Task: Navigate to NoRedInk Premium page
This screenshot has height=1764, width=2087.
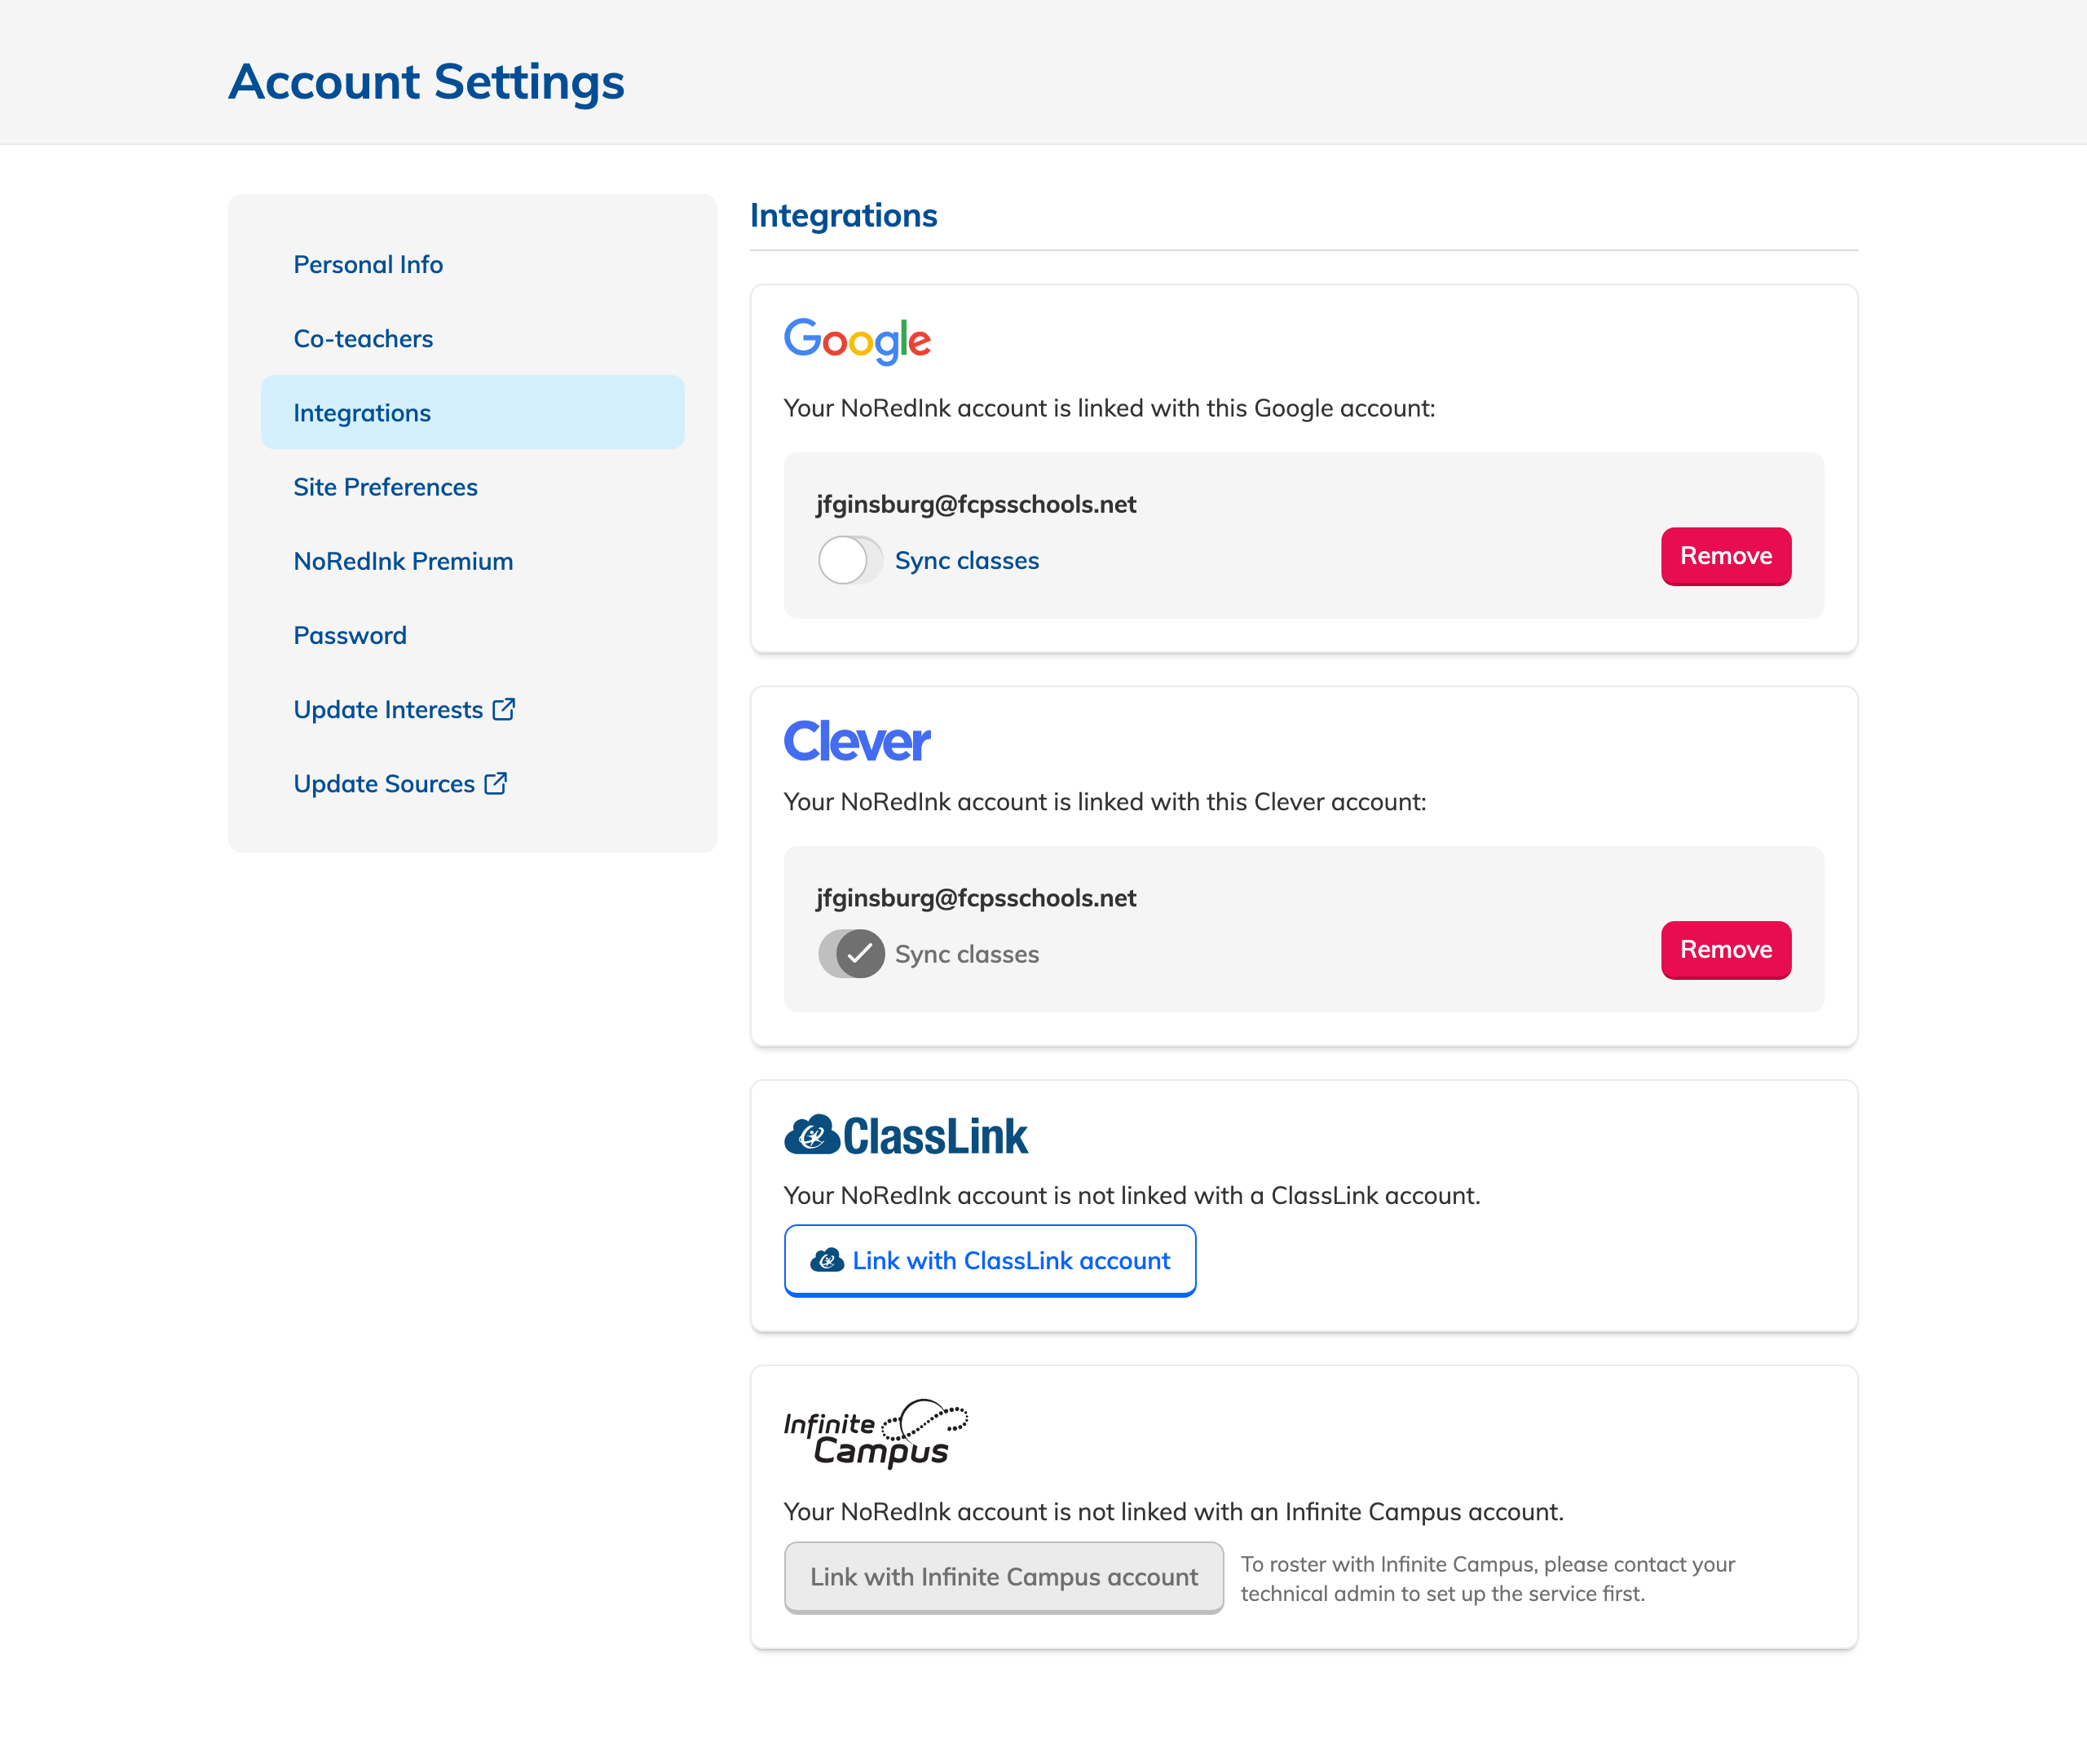Action: [x=403, y=561]
